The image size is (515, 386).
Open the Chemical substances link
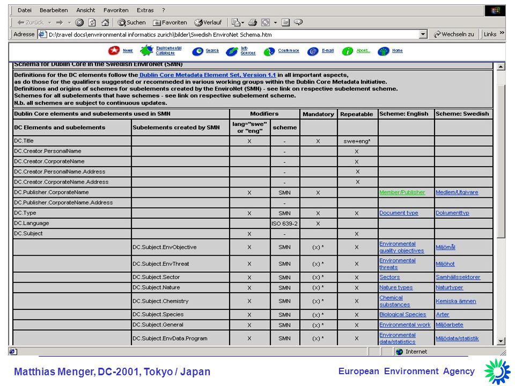[394, 301]
